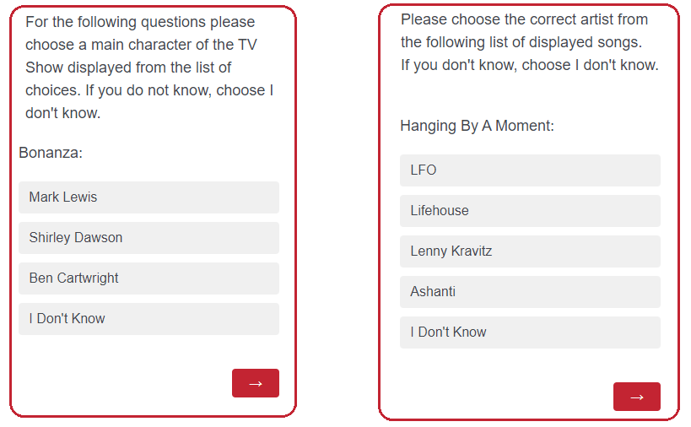Viewport: 691px width, 427px height.
Task: Select the Lifehouse option
Action: click(x=530, y=211)
